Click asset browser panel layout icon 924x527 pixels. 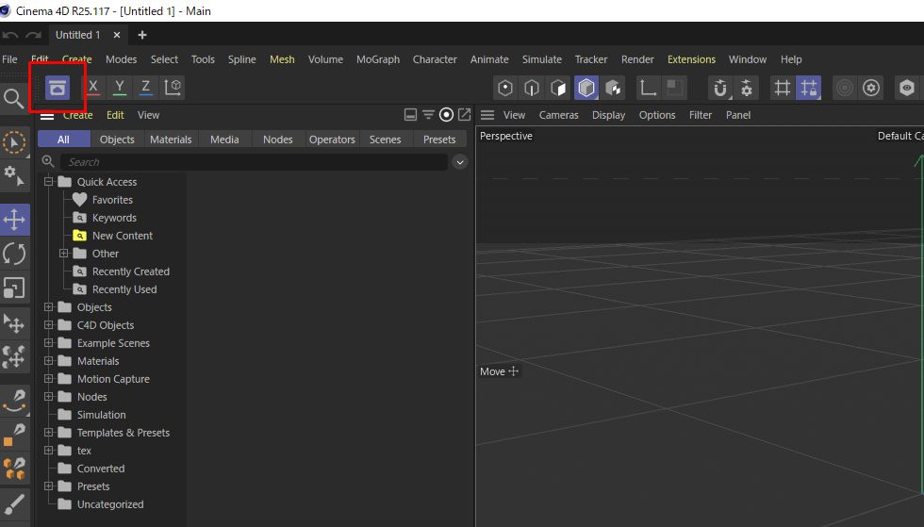411,114
